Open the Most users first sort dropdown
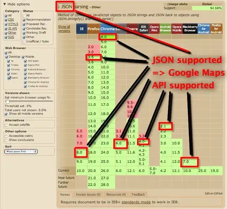227x209 pixels. pyautogui.click(x=21, y=152)
